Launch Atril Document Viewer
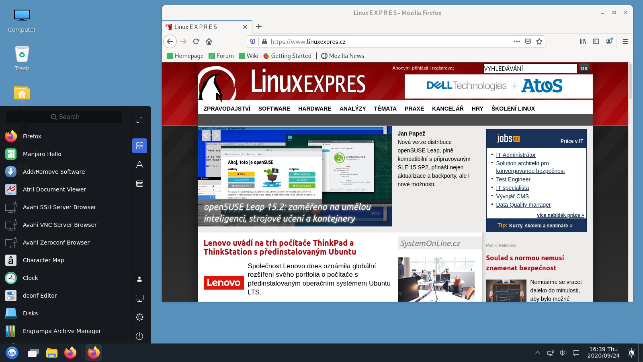Screen dimensions: 643x362 64,189
